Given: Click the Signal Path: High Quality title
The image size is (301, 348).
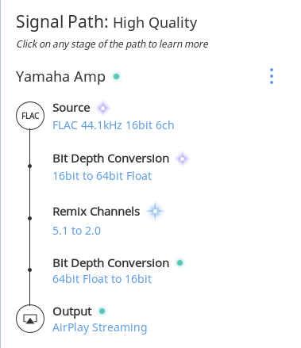Looking at the screenshot, I should coord(106,23).
